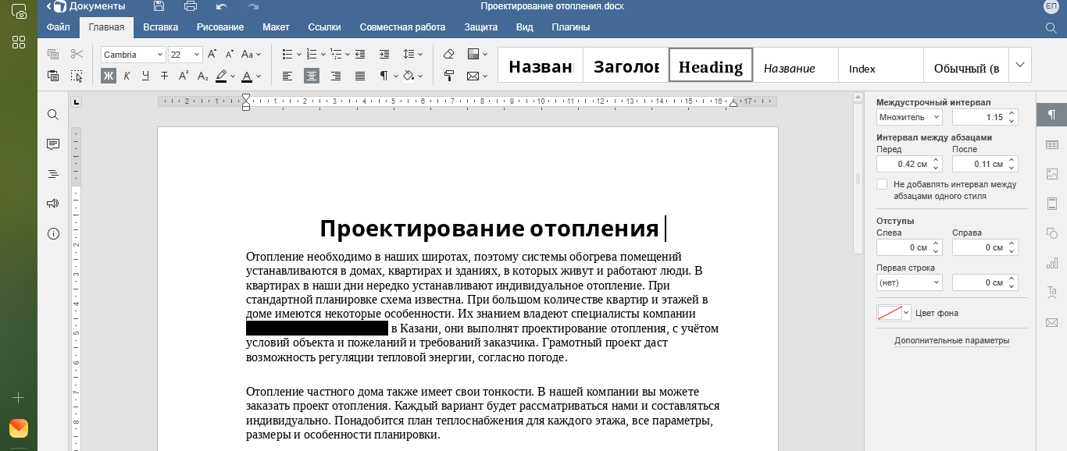Viewport: 1067px width, 451px height.
Task: Switch to the Плагины tab
Action: (571, 27)
